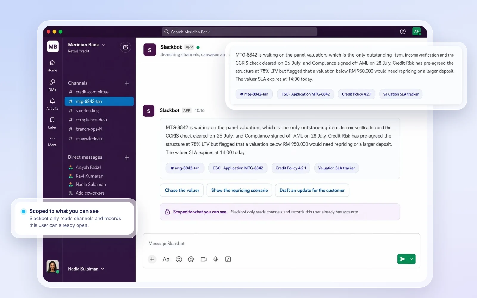Insert a mention with the @ icon
The image size is (477, 298).
(191, 259)
